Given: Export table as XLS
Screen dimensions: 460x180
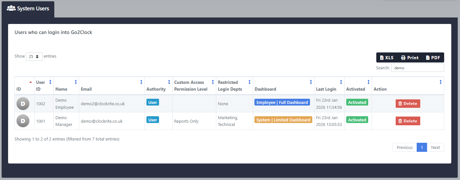Looking at the screenshot, I should tap(387, 58).
